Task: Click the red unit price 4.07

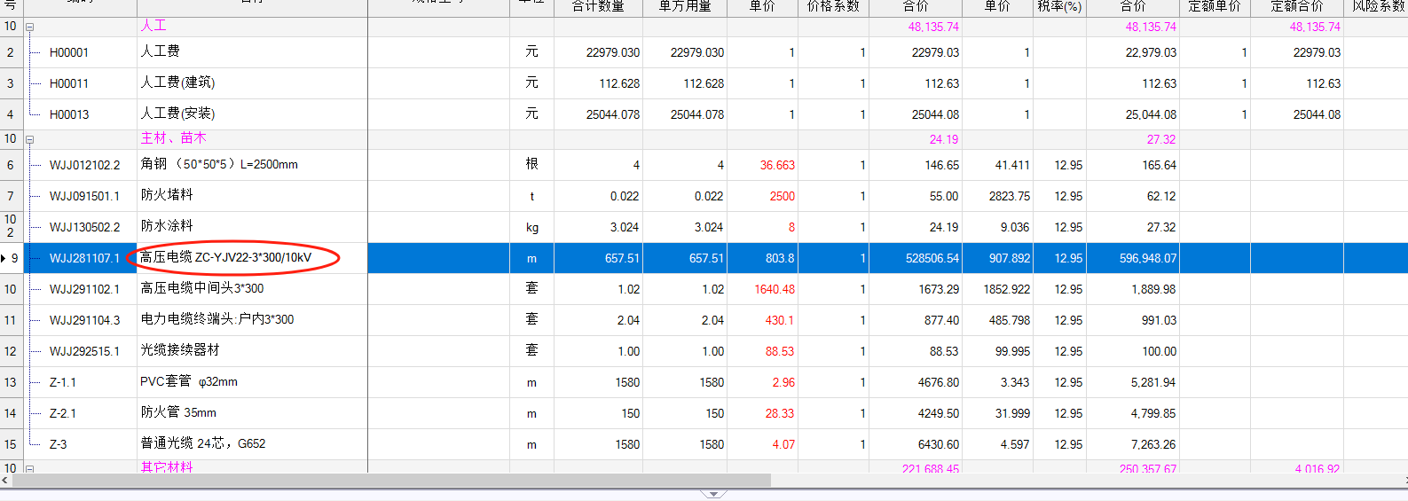Action: (x=783, y=444)
